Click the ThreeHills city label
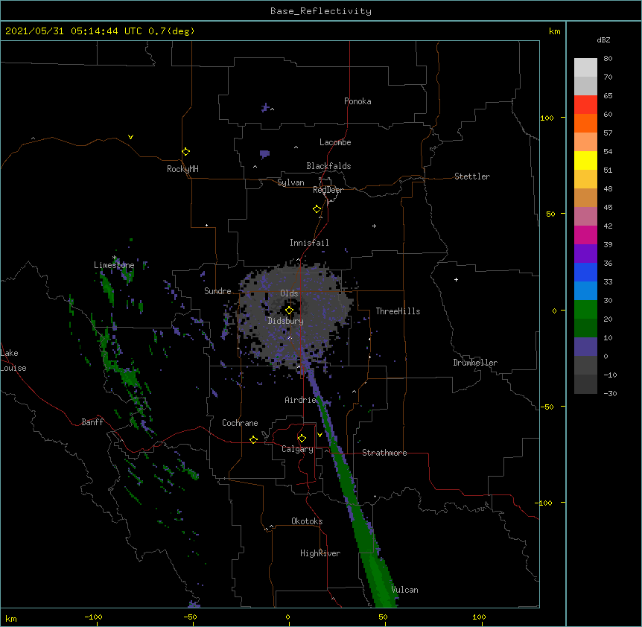The width and height of the screenshot is (642, 627). click(x=398, y=311)
